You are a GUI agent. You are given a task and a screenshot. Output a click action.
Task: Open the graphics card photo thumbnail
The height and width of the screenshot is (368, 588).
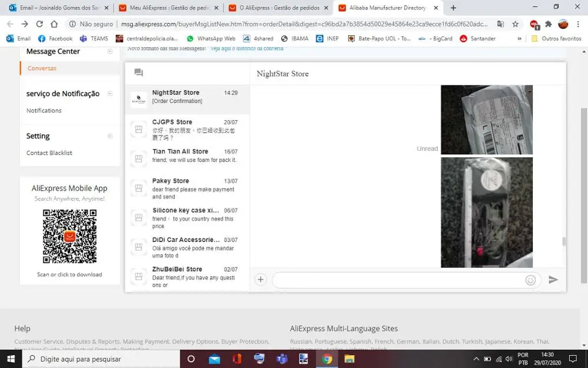[x=487, y=213]
